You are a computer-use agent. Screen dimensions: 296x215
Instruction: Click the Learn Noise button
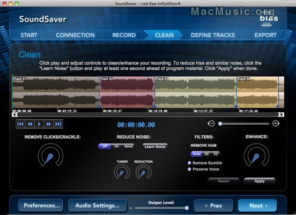[155, 147]
